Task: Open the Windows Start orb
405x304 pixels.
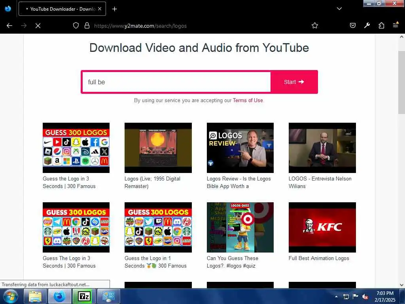Action: [x=11, y=296]
